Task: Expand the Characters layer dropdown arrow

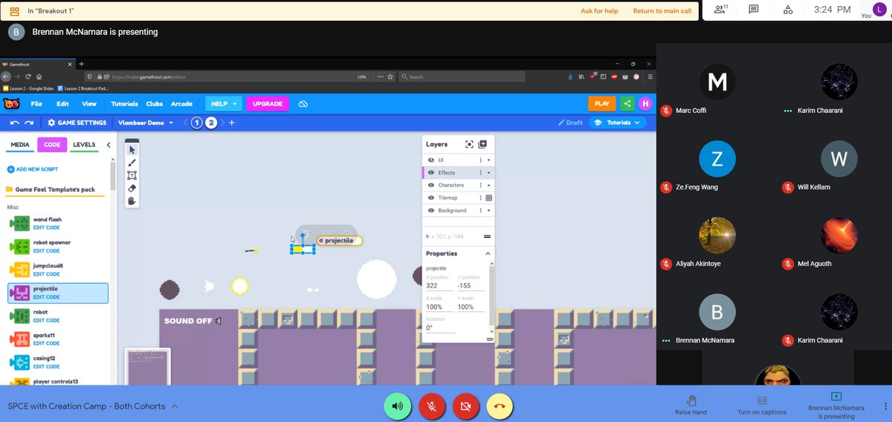Action: point(488,185)
